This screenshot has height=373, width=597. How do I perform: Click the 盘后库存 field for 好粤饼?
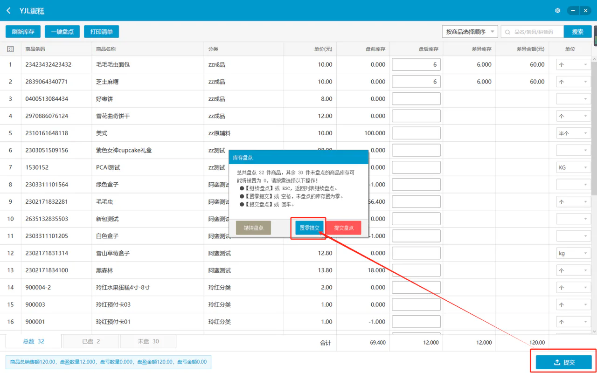416,99
